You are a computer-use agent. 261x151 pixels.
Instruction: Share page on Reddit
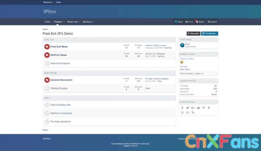tap(198, 108)
